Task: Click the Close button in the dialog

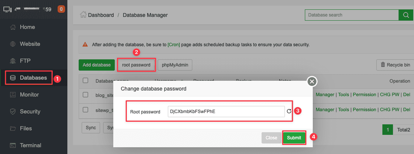Action: point(271,137)
